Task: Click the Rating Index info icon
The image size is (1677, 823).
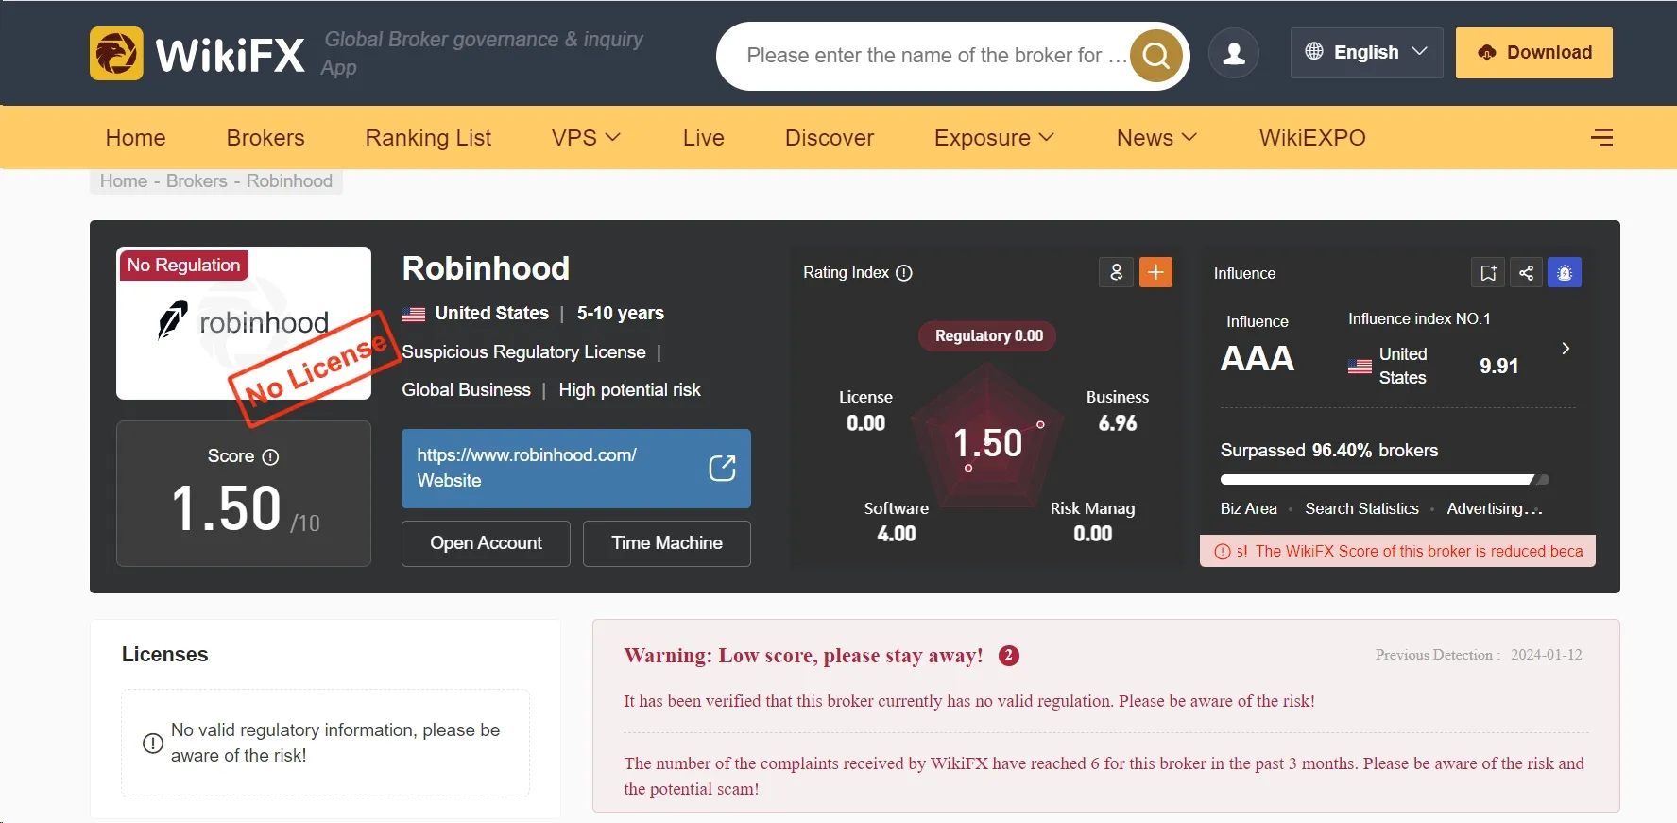Action: (904, 273)
